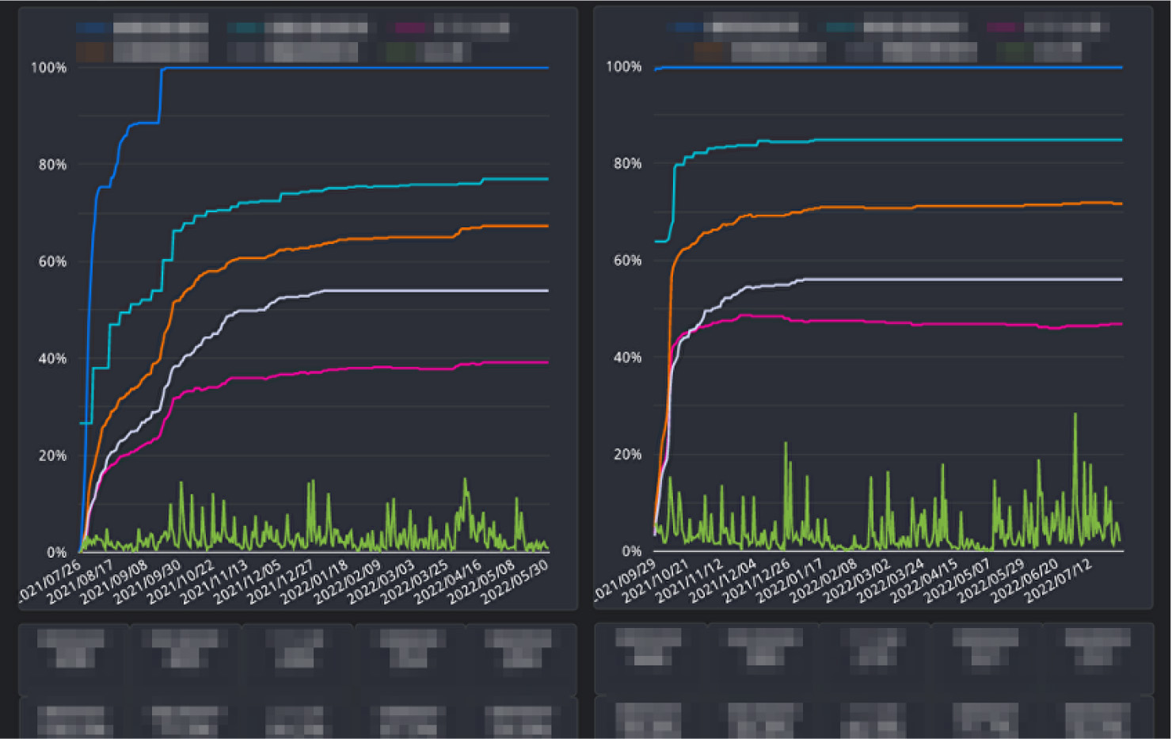Click the 80% axis label in left chart
Screen dimensions: 1172x739
52,165
